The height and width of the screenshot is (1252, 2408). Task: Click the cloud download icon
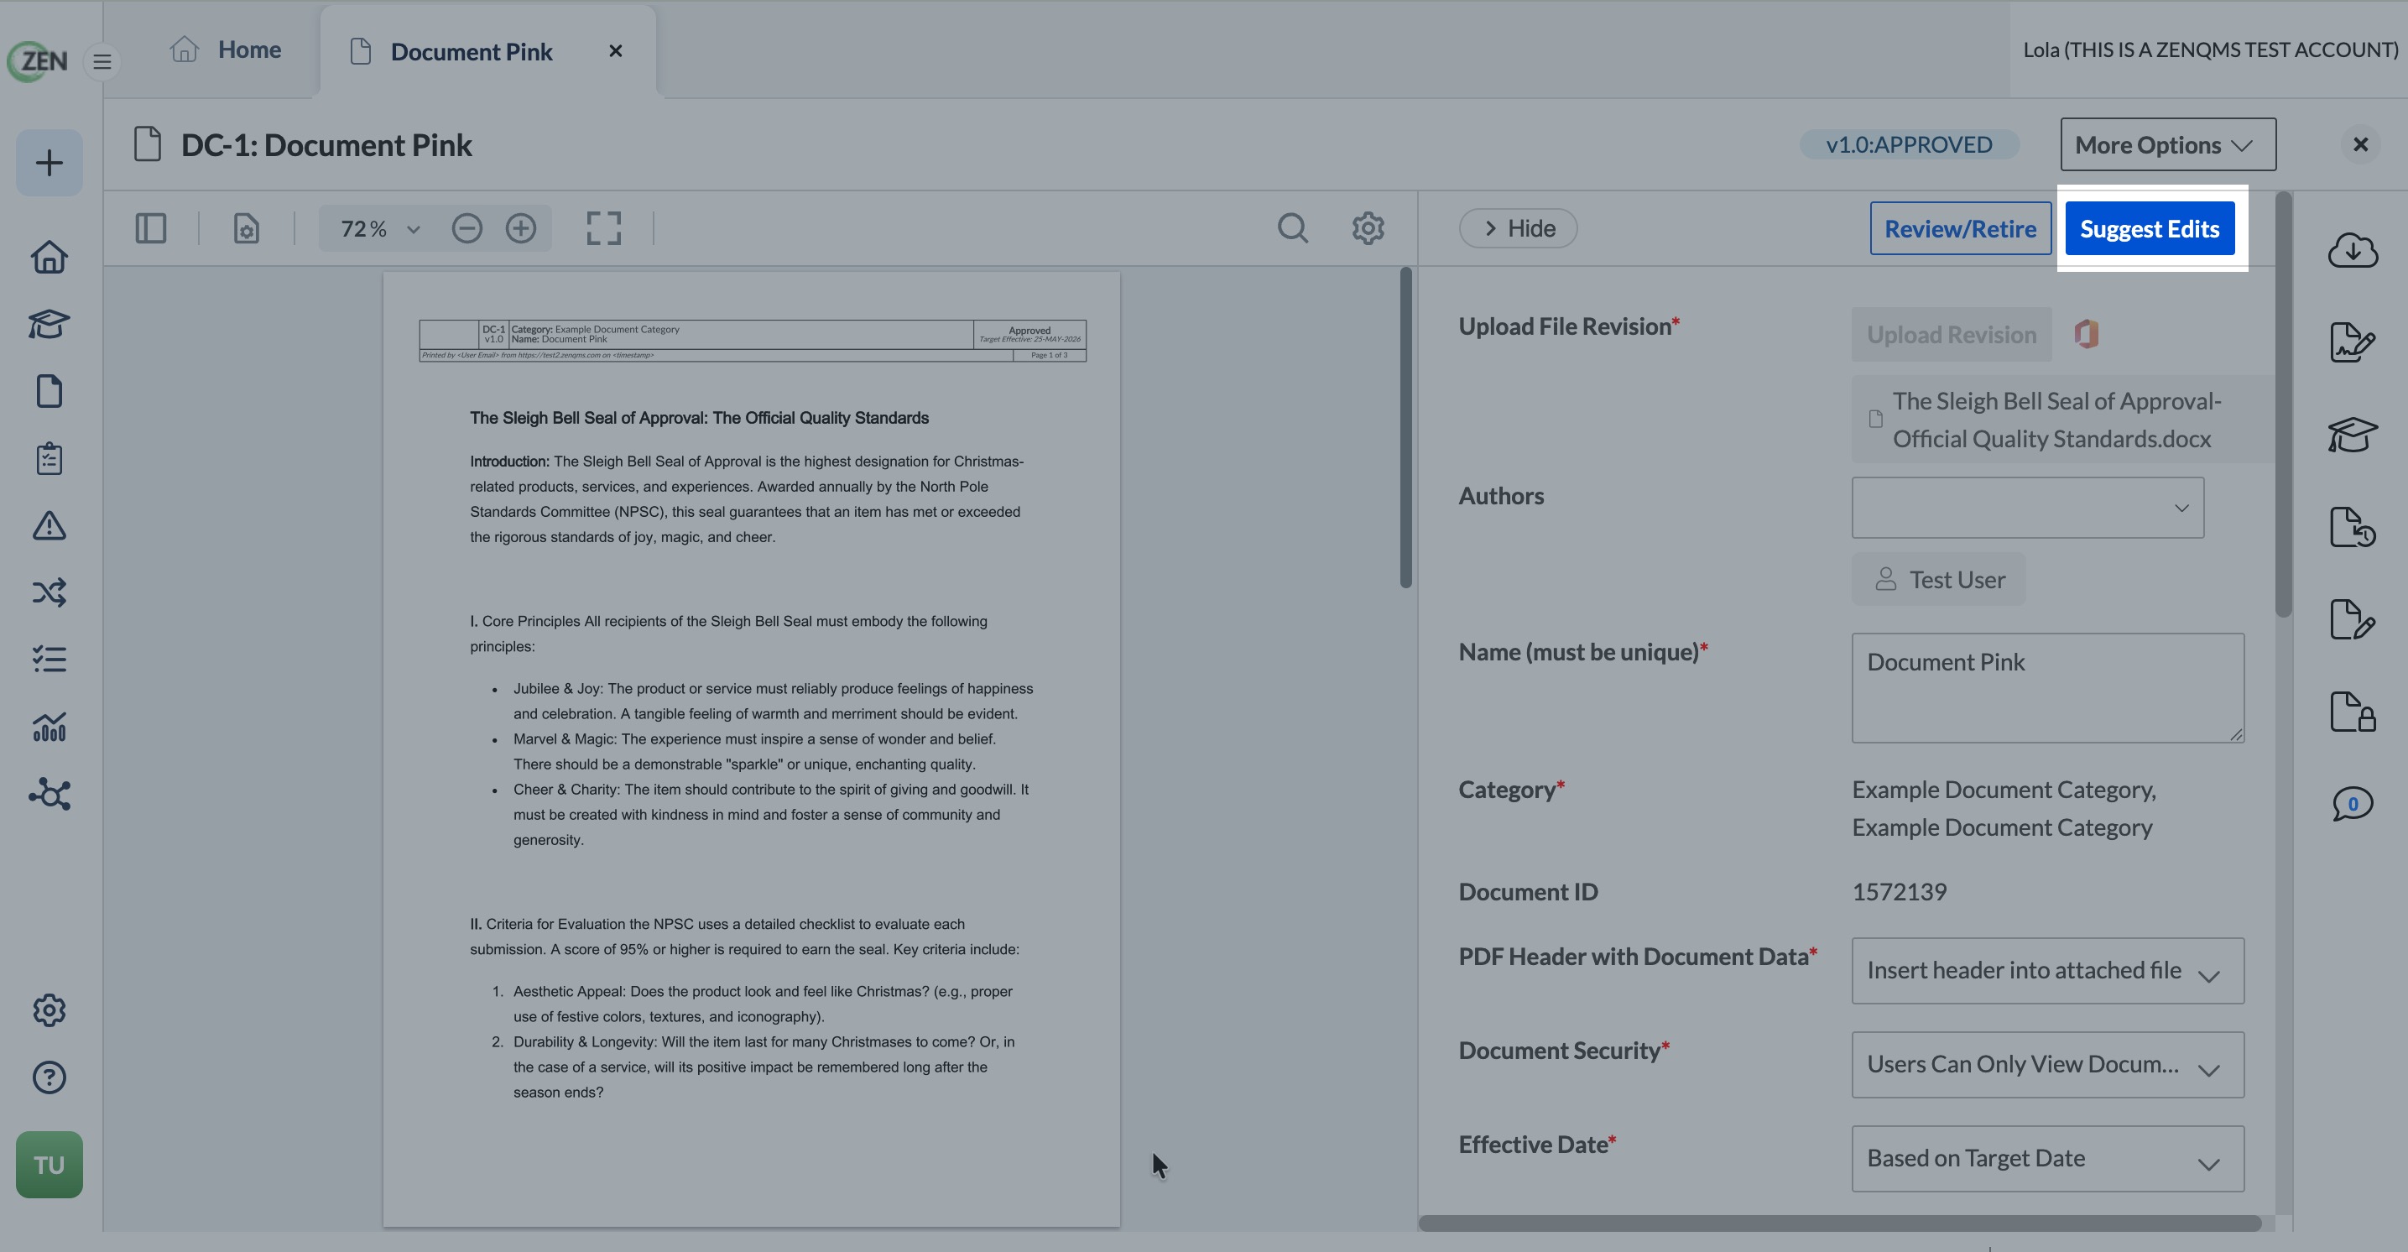pos(2353,250)
